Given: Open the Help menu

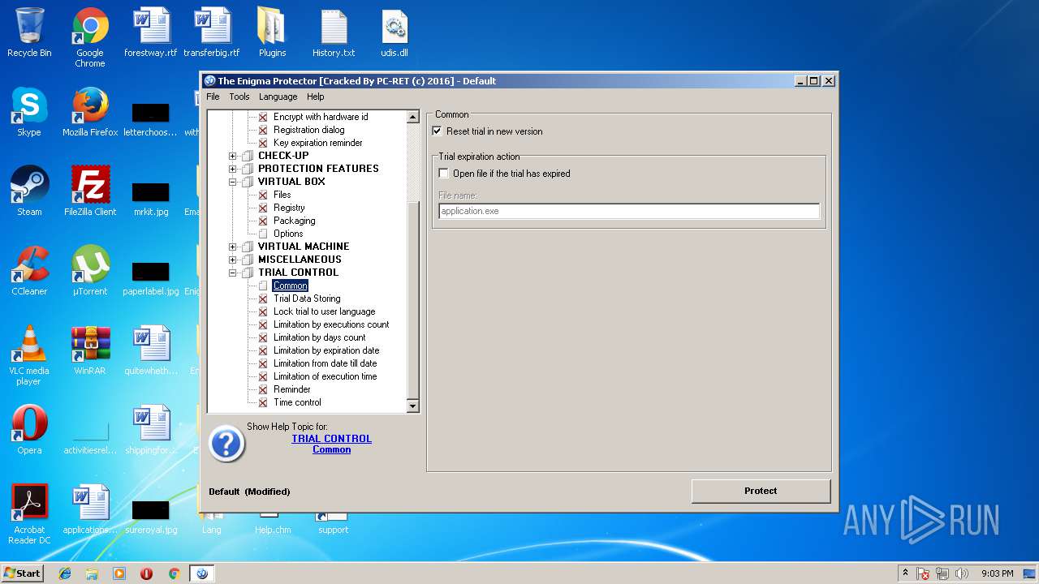Looking at the screenshot, I should (x=315, y=97).
